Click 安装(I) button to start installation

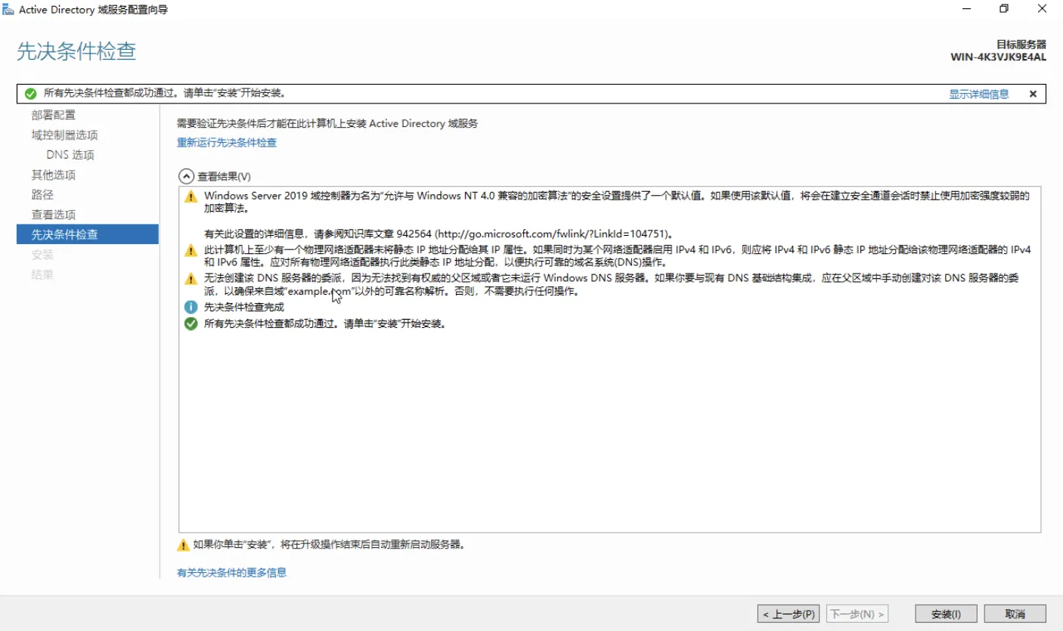(x=946, y=614)
